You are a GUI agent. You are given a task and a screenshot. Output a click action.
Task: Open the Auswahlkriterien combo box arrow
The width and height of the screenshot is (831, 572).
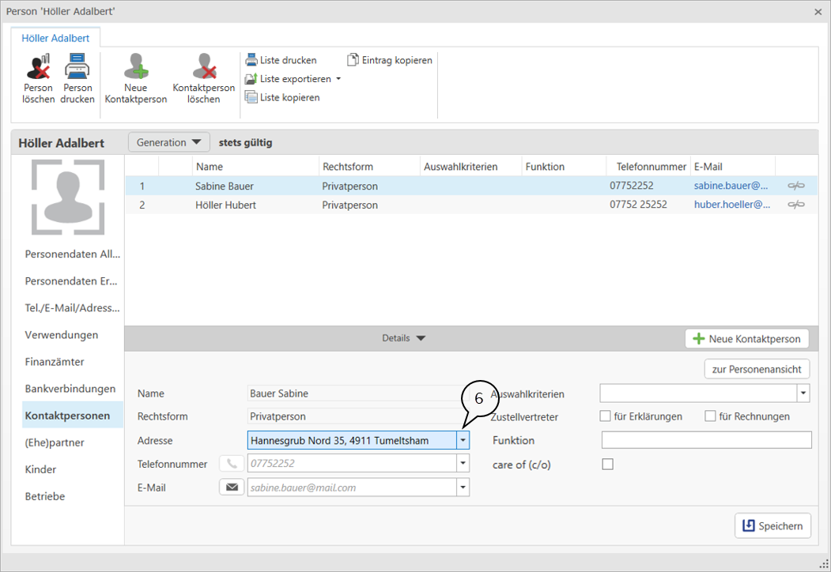(804, 393)
